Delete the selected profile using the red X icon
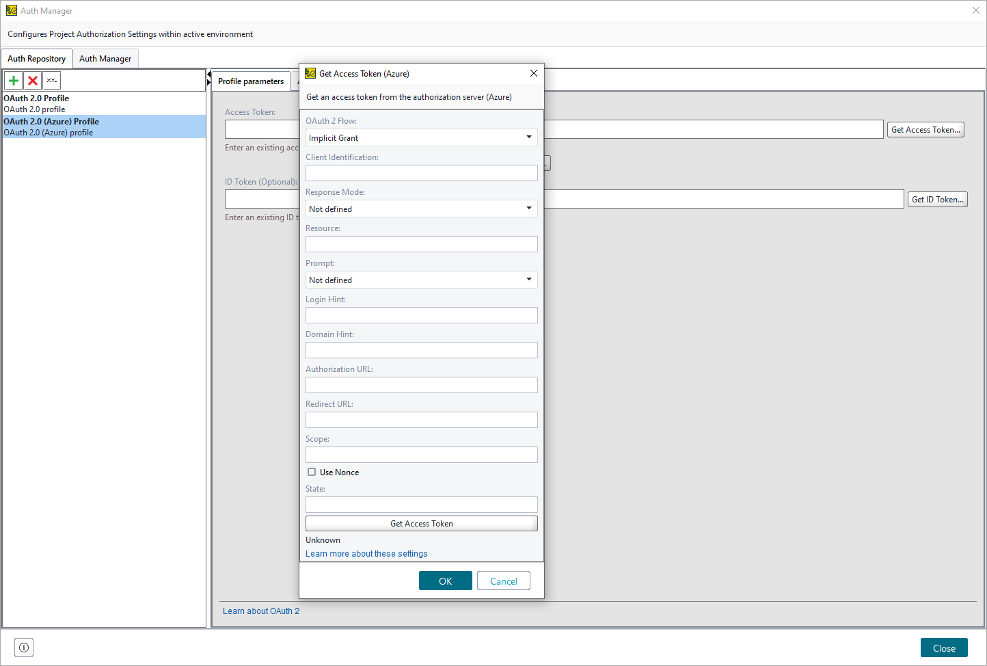The image size is (987, 666). point(32,80)
